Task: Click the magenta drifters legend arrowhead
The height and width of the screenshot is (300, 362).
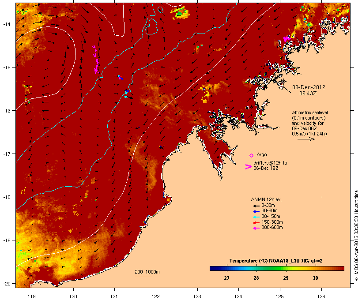Action: coord(248,167)
